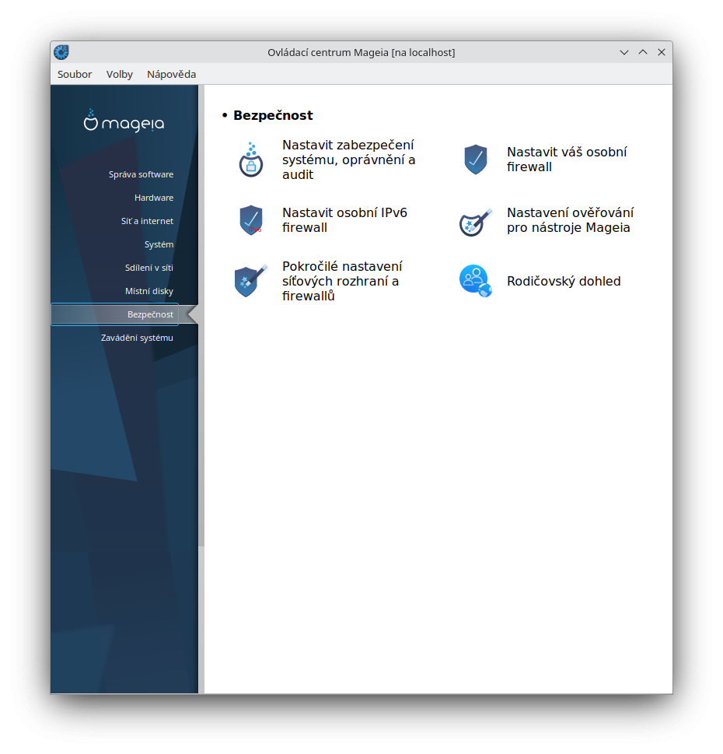The width and height of the screenshot is (723, 754).
Task: Switch to Zavádění systému category
Action: point(137,338)
